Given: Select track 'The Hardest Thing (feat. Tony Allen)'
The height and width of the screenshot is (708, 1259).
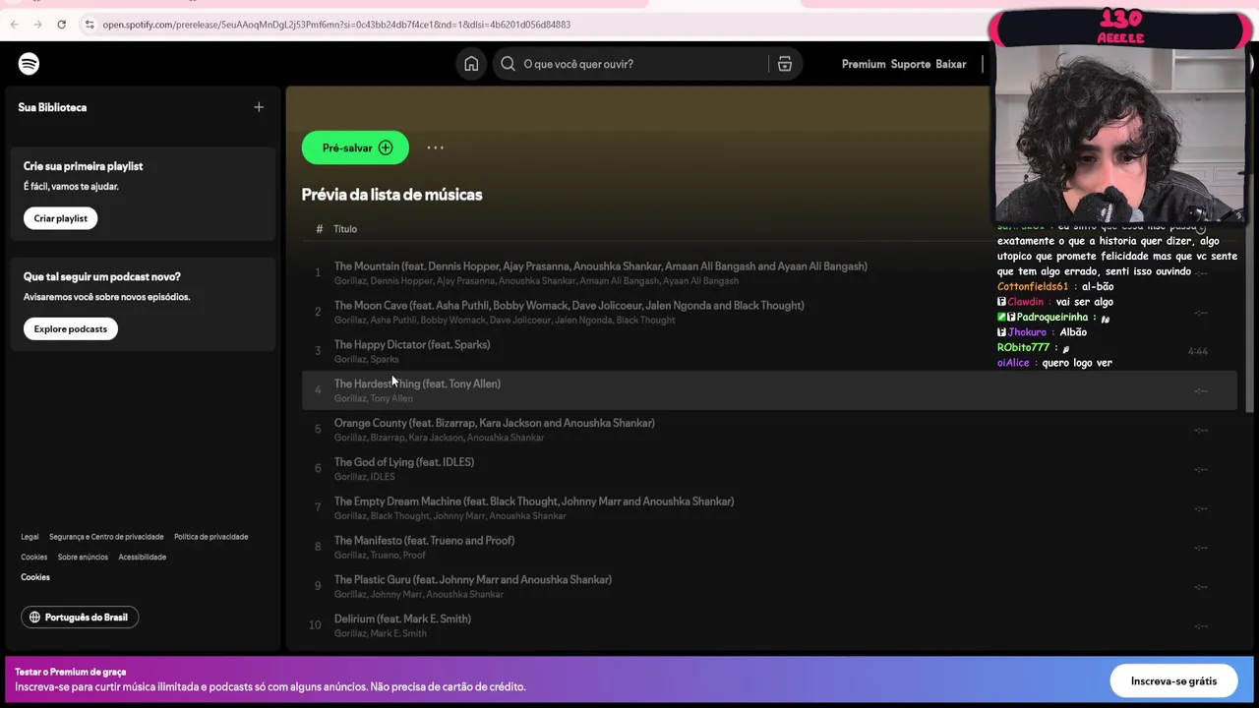Looking at the screenshot, I should click(417, 383).
